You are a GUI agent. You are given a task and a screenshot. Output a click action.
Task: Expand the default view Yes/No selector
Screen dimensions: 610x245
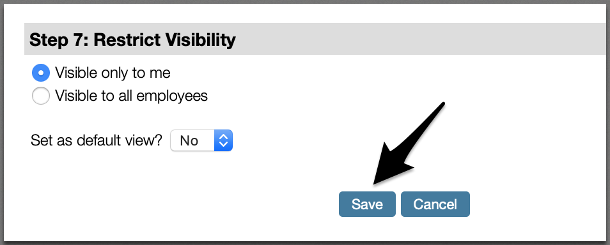pyautogui.click(x=201, y=140)
